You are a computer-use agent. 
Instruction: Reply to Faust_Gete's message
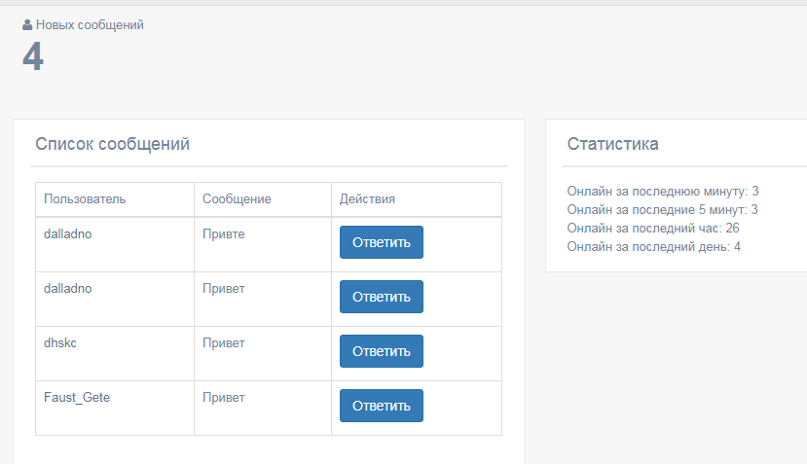click(381, 406)
